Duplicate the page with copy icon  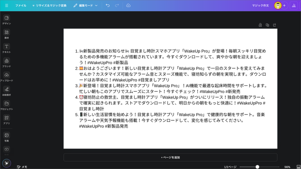[x=268, y=25]
